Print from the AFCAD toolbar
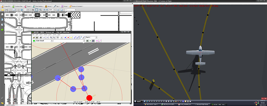The height and width of the screenshot is (106, 267). (x=41, y=37)
